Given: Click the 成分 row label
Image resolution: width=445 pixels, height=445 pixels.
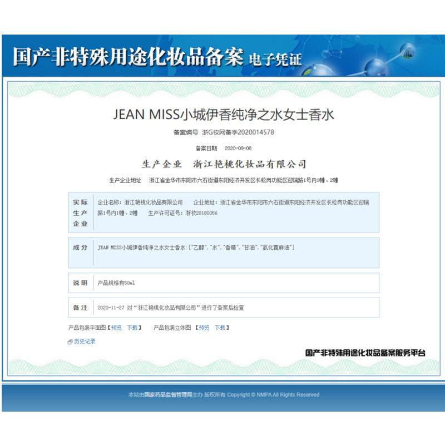Looking at the screenshot, I should 80,248.
